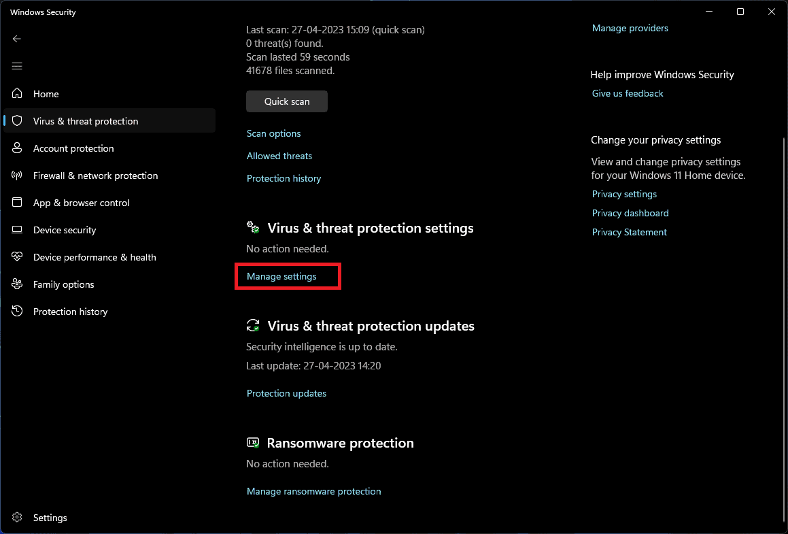Select Virus & threat protection menu item
This screenshot has width=788, height=534.
tap(109, 120)
